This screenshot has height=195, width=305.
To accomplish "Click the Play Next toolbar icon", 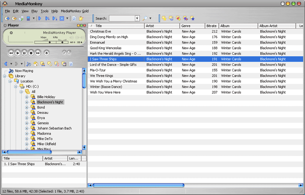I will point(47,18).
